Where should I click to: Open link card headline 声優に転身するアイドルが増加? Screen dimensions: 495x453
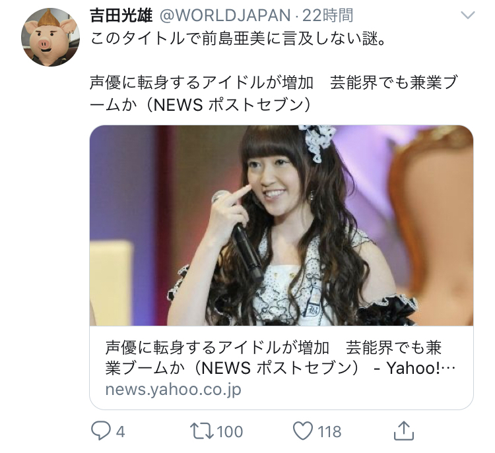218,347
